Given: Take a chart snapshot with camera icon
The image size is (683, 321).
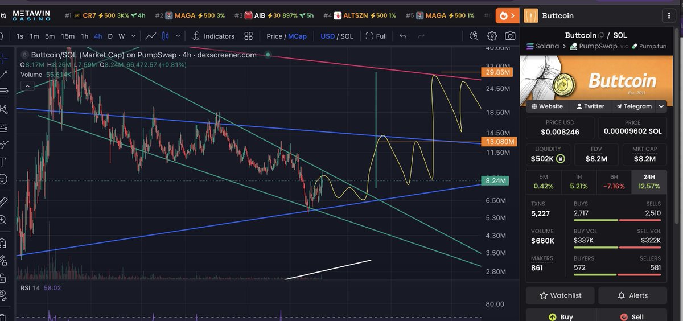Looking at the screenshot, I should tap(510, 36).
